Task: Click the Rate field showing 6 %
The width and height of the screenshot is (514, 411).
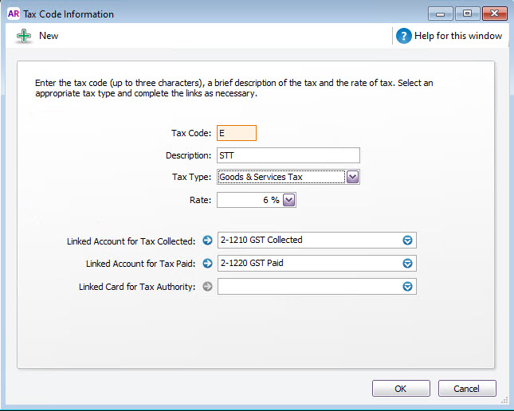Action: (x=249, y=200)
